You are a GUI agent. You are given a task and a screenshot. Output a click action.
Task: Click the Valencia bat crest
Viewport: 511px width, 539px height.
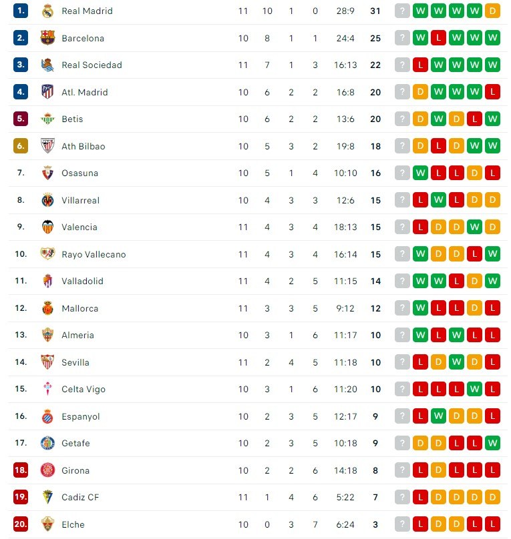point(47,227)
